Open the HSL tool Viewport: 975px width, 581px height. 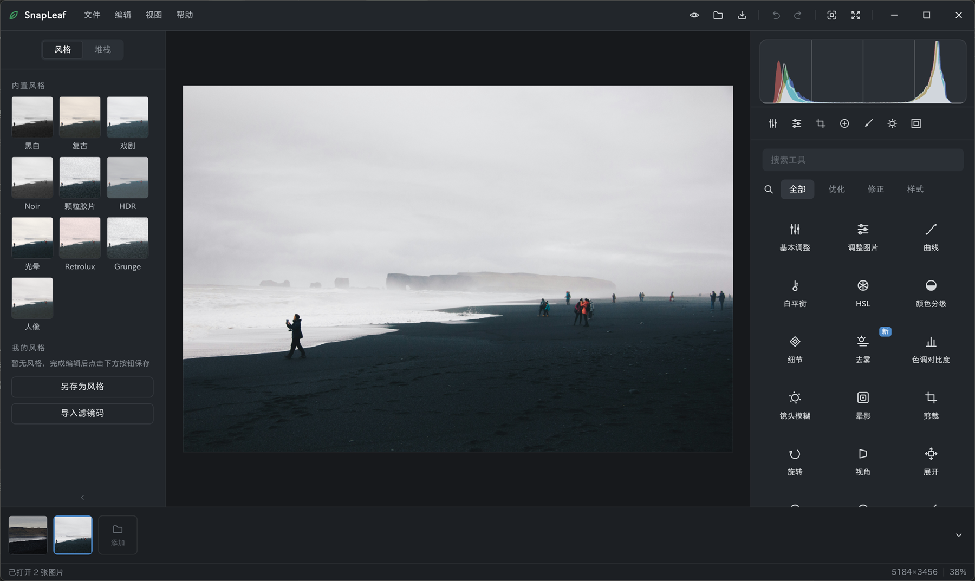click(863, 293)
